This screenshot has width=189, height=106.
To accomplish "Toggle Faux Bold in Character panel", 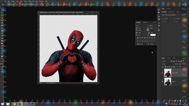I will [138, 38].
